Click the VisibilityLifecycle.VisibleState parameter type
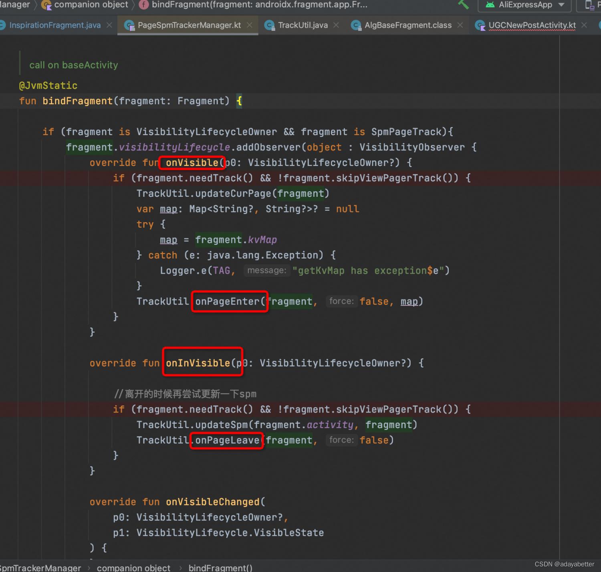Viewport: 601px width, 572px height. (x=230, y=533)
